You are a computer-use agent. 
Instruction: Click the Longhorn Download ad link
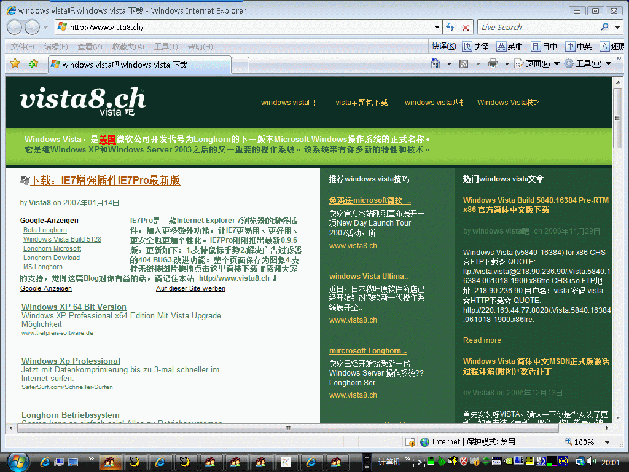click(52, 258)
